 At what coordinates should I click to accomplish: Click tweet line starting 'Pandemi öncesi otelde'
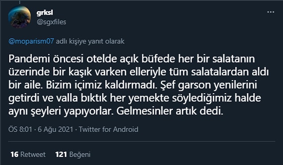point(131,59)
